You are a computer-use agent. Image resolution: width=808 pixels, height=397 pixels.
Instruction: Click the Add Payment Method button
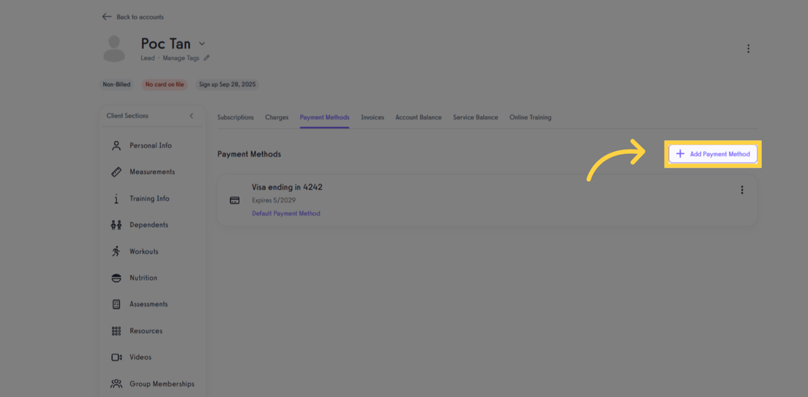pos(713,154)
